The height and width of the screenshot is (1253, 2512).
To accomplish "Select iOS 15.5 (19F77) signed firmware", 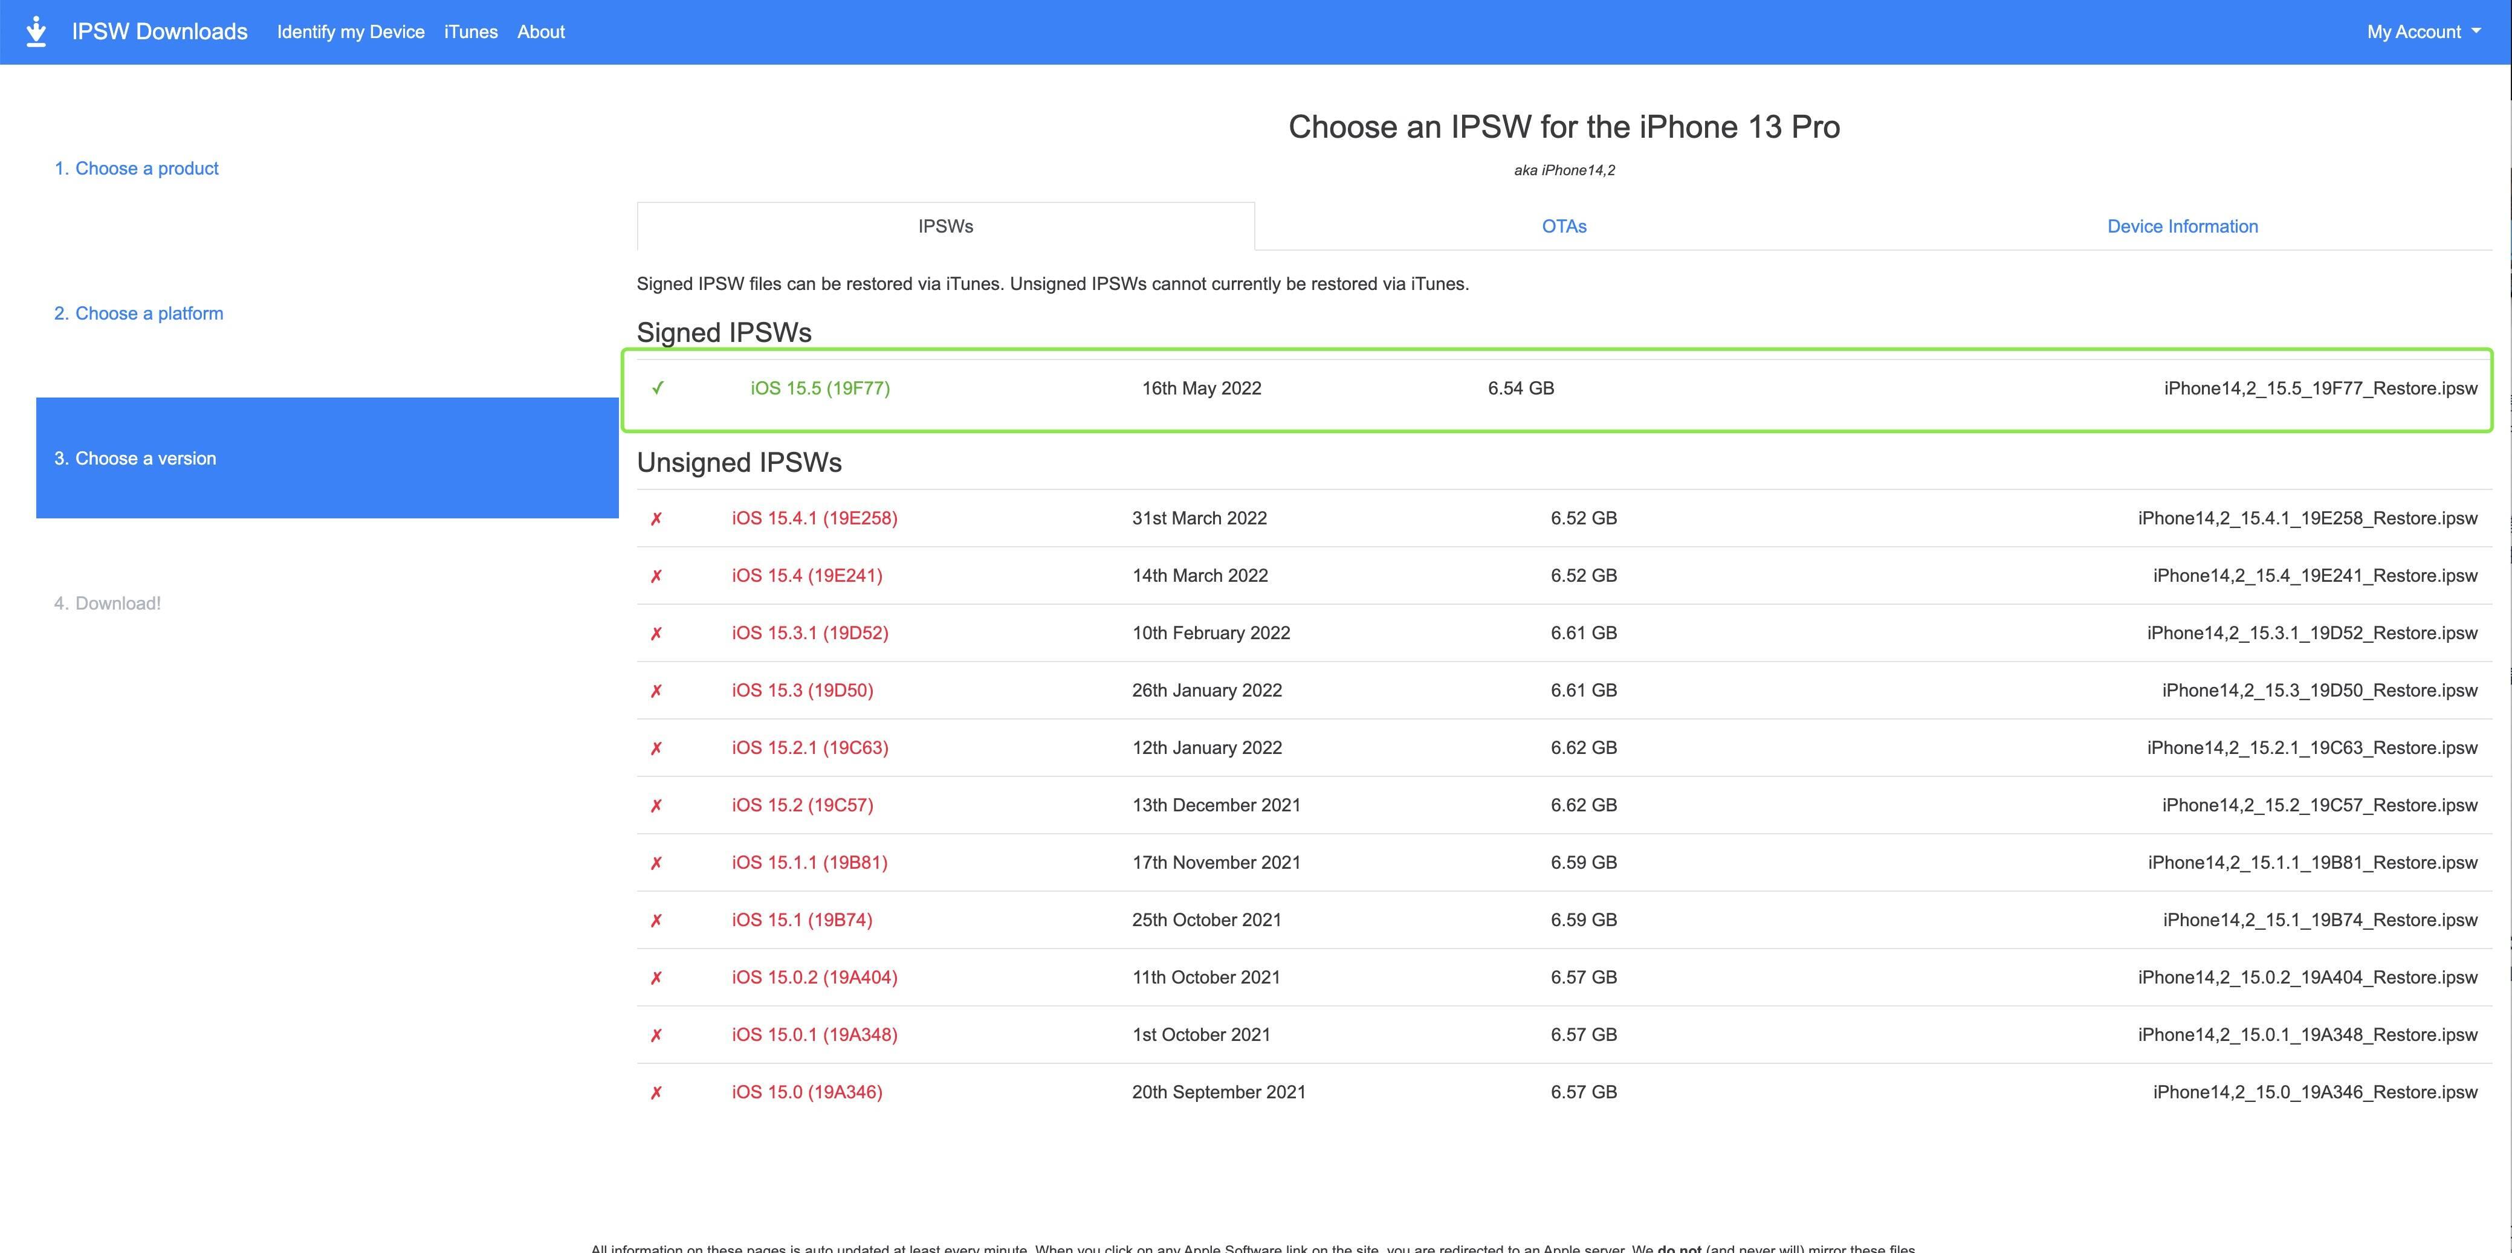I will tap(819, 388).
